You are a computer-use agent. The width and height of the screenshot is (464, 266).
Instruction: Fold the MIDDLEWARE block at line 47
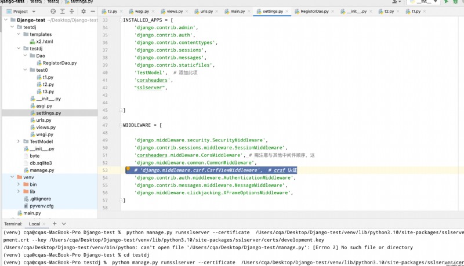[x=121, y=125]
